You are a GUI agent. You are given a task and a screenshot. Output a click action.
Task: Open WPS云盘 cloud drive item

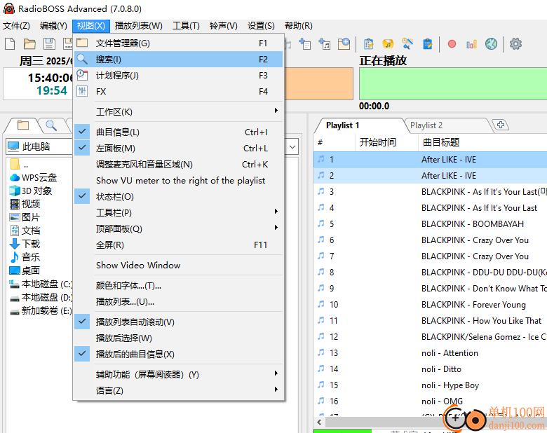tap(33, 177)
